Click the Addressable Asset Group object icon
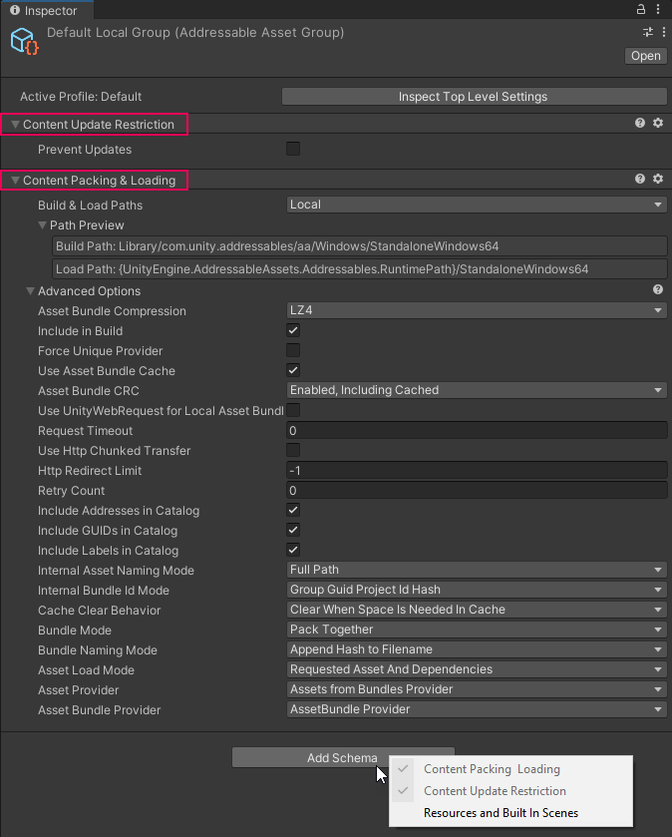The height and width of the screenshot is (837, 672). click(24, 42)
